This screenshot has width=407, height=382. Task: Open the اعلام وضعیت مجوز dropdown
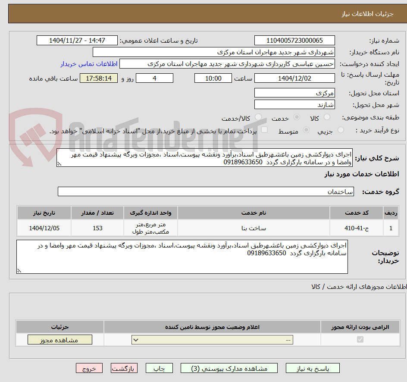pos(212,340)
